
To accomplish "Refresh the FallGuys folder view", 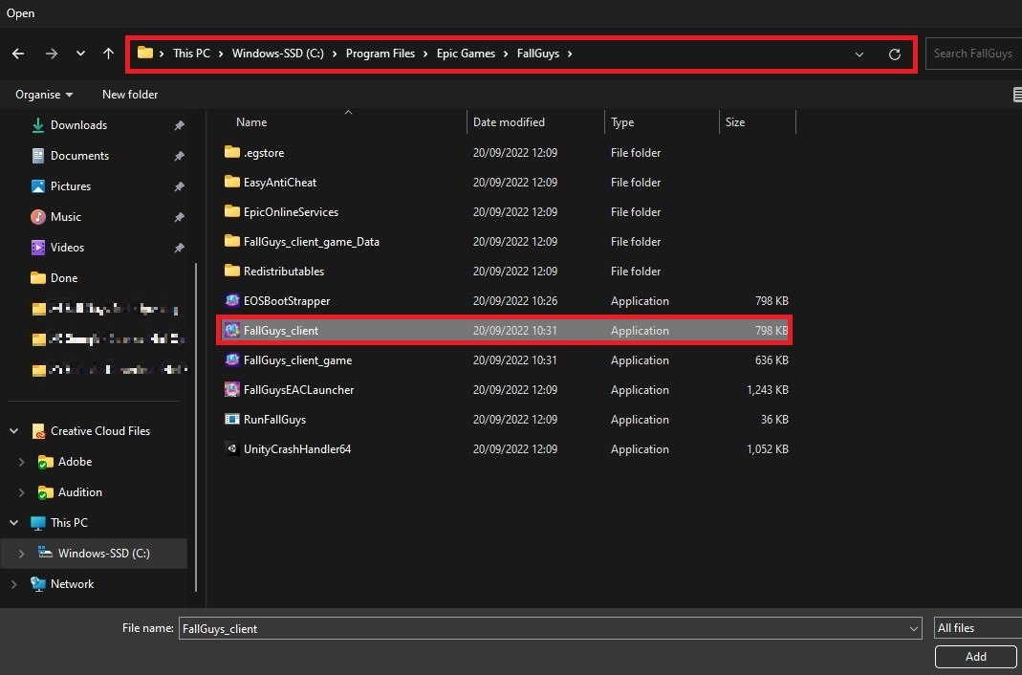I will tap(895, 54).
